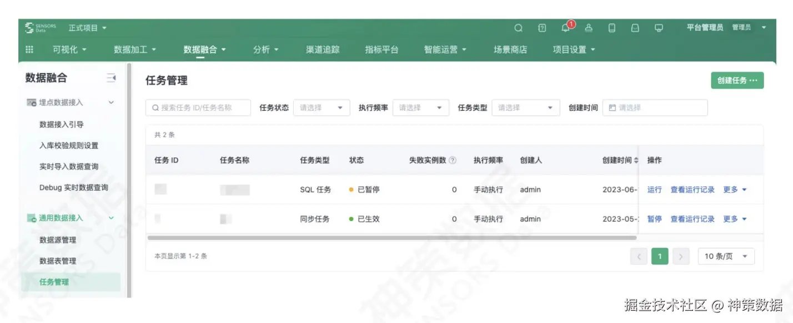This screenshot has height=323, width=793.
Task: Click the 共 2 条 count text
Action: coord(164,135)
